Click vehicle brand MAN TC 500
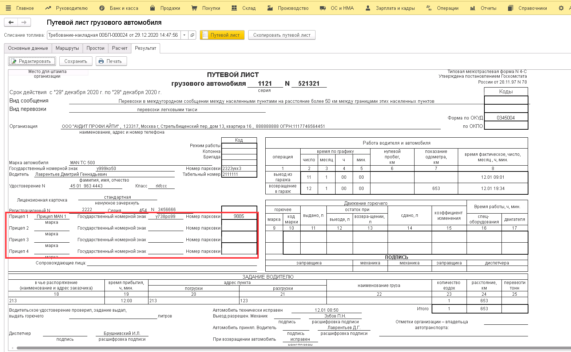571x352 pixels. (x=83, y=163)
